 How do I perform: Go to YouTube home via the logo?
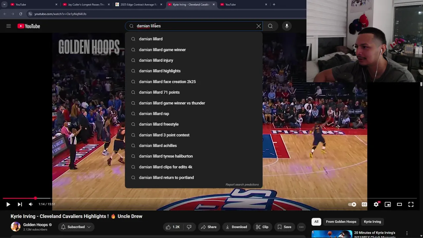(x=29, y=26)
